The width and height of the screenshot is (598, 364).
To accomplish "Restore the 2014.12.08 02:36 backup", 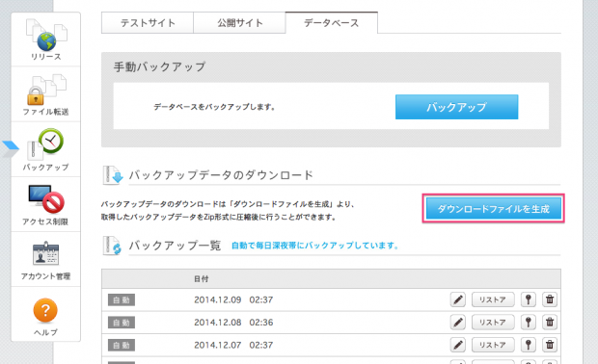I will click(493, 323).
